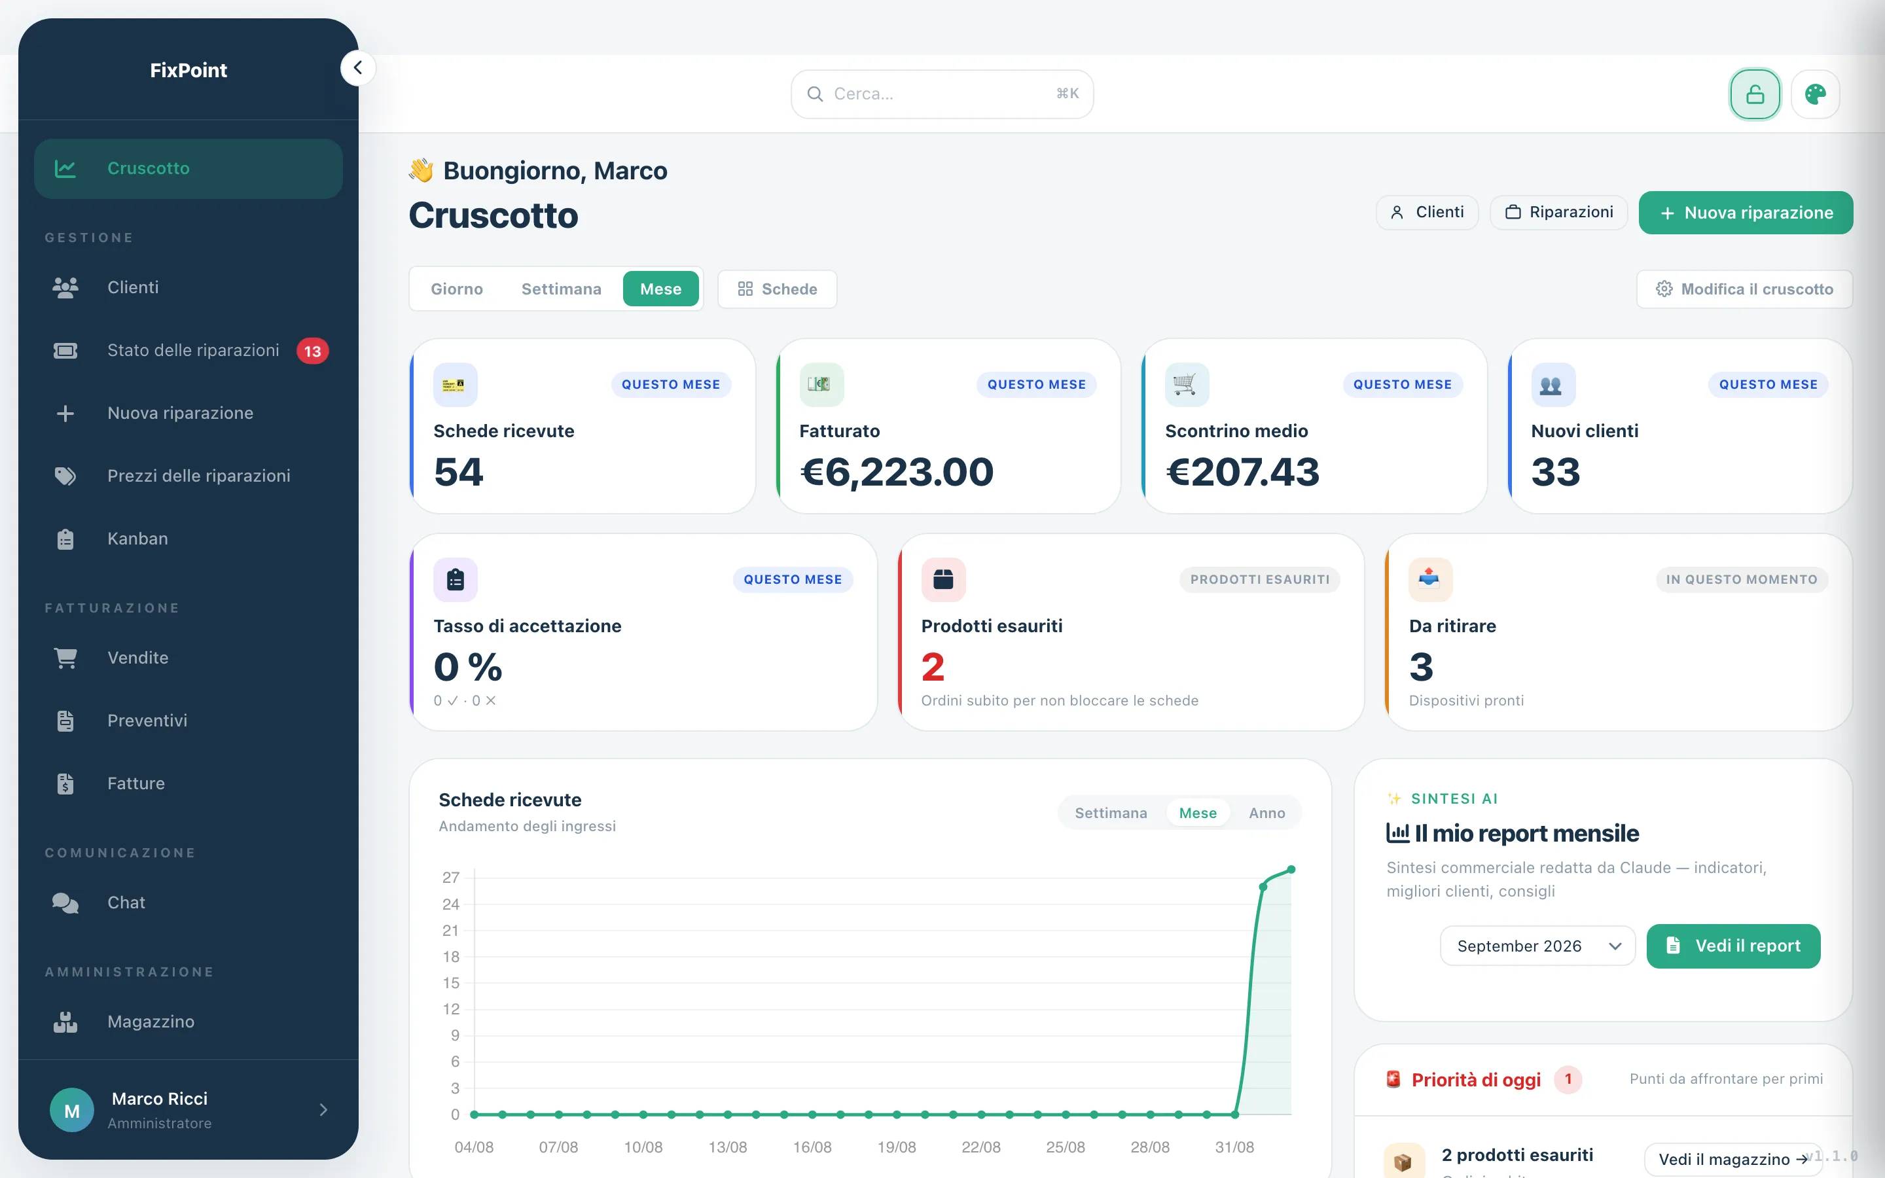
Task: Set chart range to Settimana
Action: point(1111,813)
